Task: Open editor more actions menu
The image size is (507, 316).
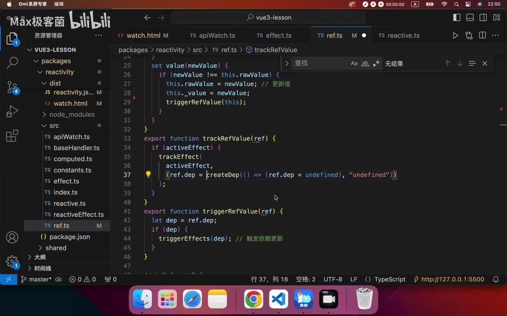Action: coord(496,36)
